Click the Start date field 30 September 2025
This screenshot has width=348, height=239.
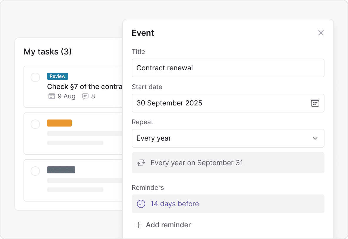[217, 103]
